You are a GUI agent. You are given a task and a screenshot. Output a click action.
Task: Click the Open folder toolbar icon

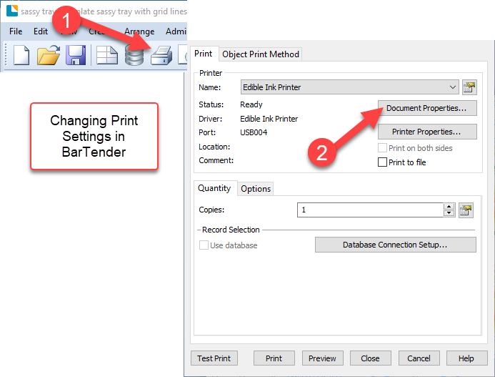click(49, 55)
